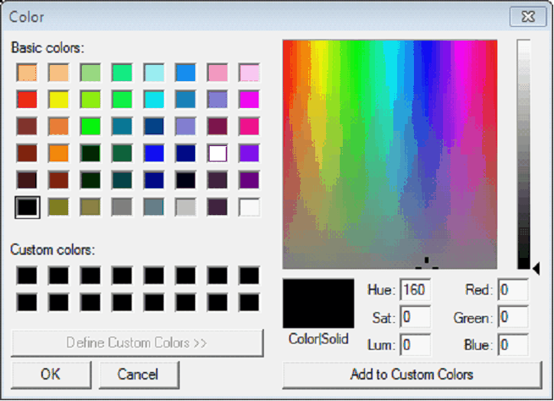Click the Sat input field
Image resolution: width=554 pixels, height=401 pixels.
[415, 317]
